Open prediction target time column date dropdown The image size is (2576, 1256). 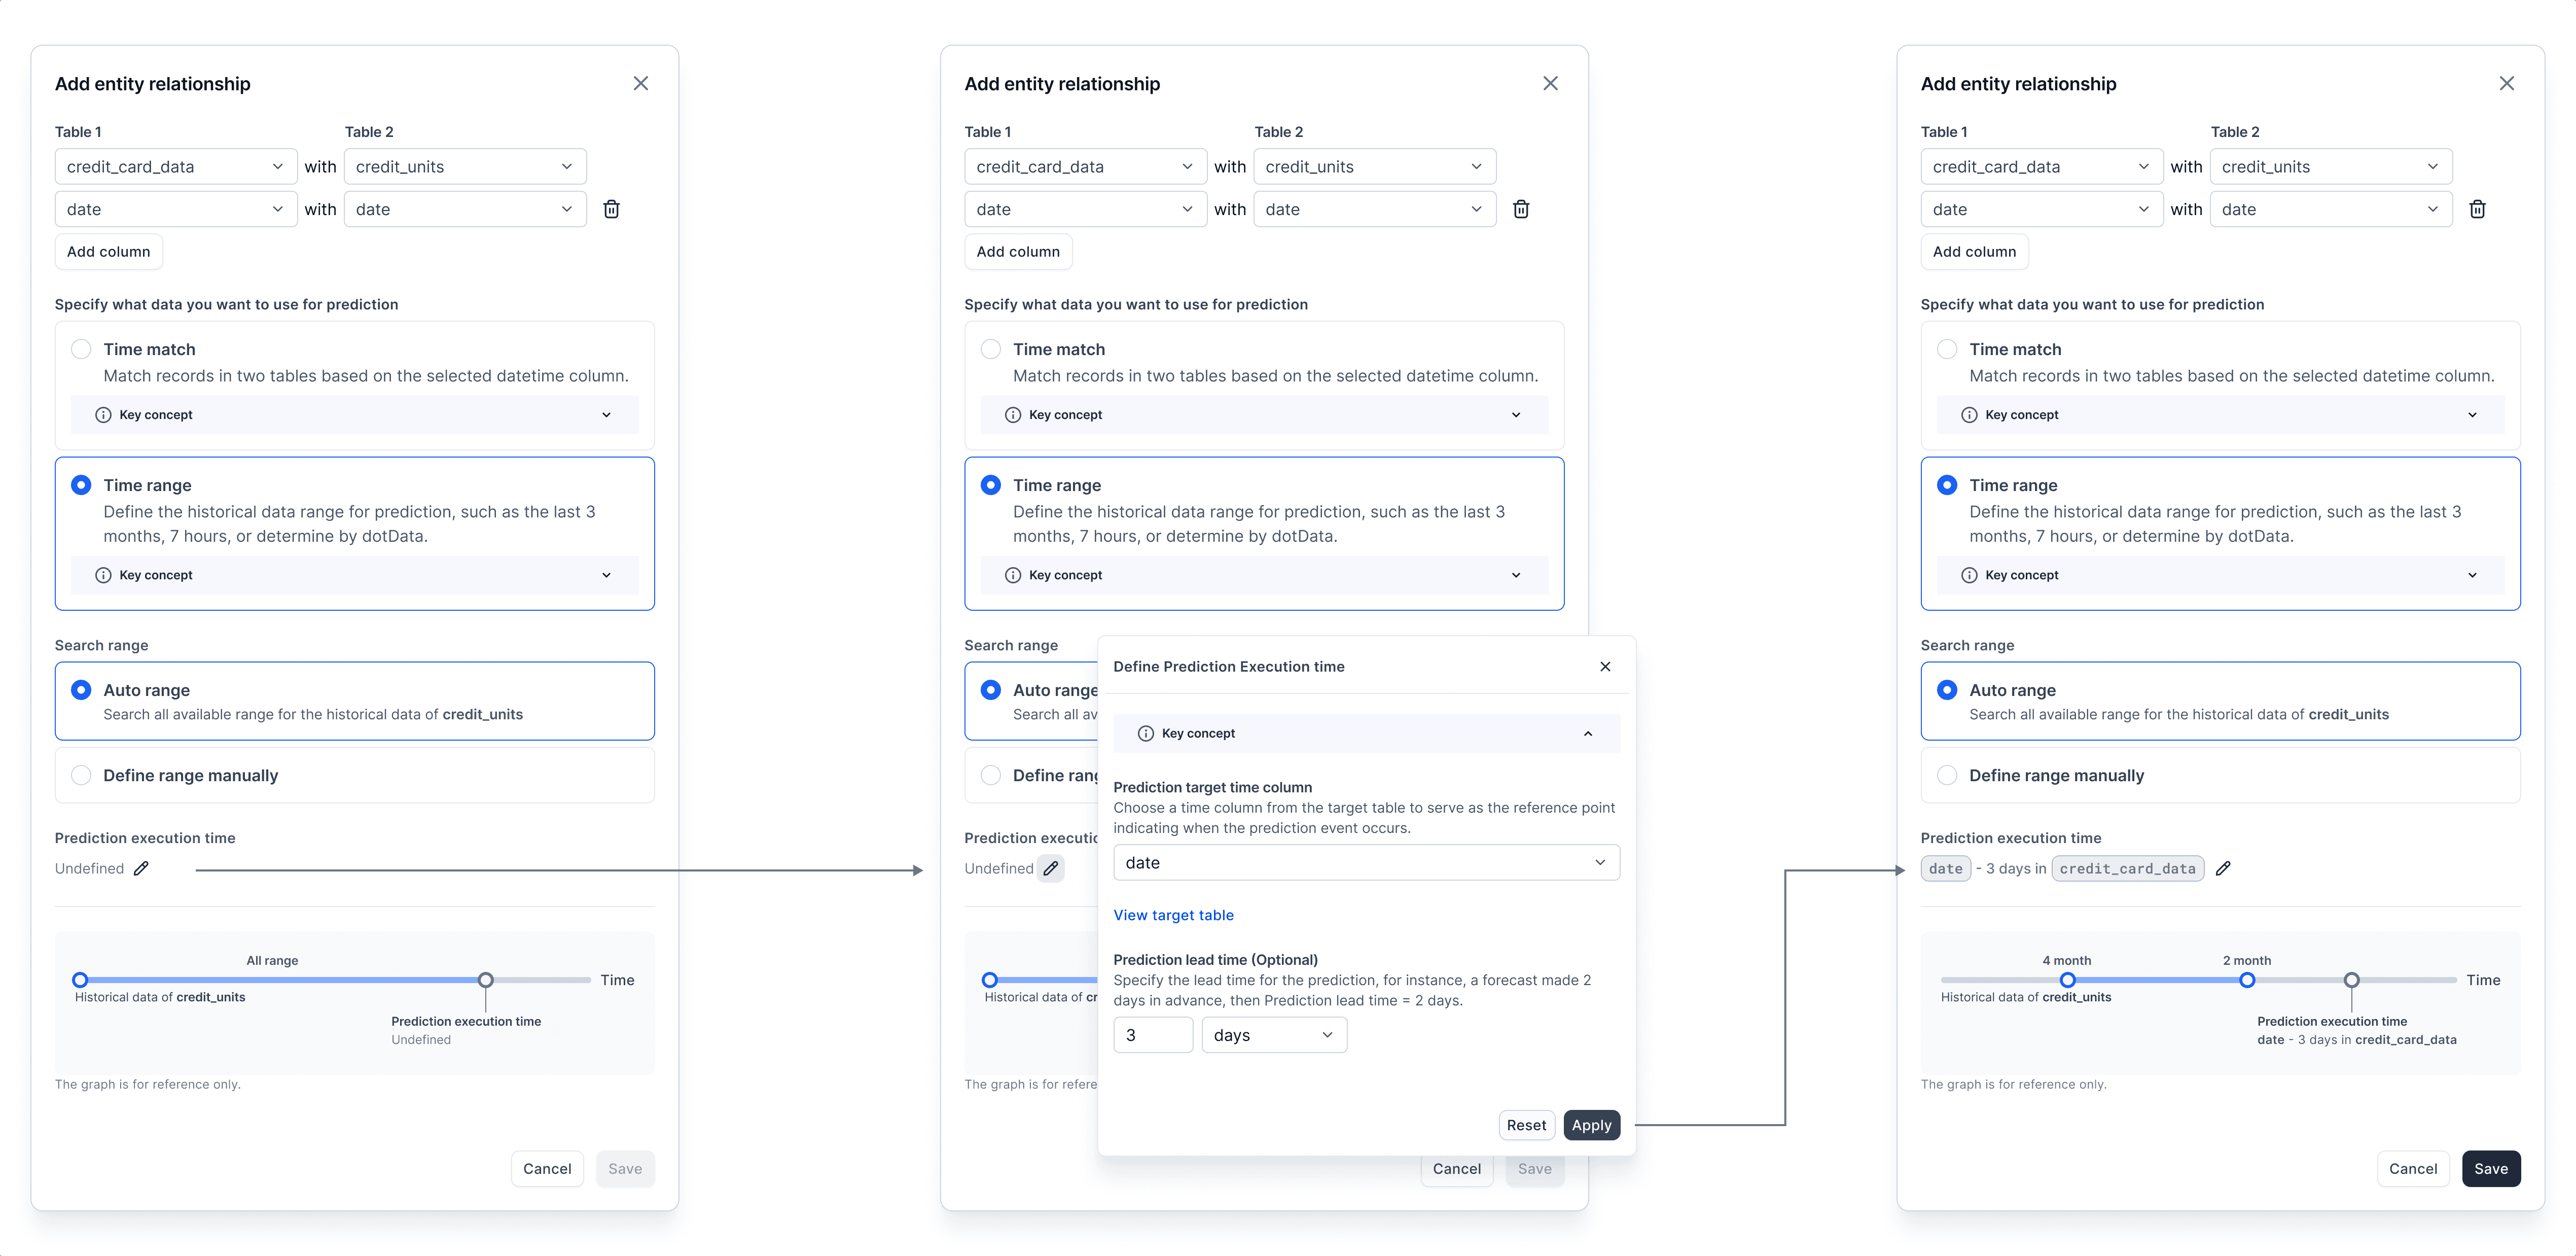pos(1365,862)
